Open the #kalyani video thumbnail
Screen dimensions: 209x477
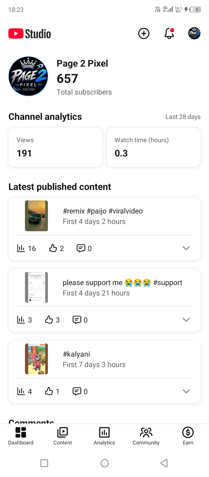(x=36, y=359)
